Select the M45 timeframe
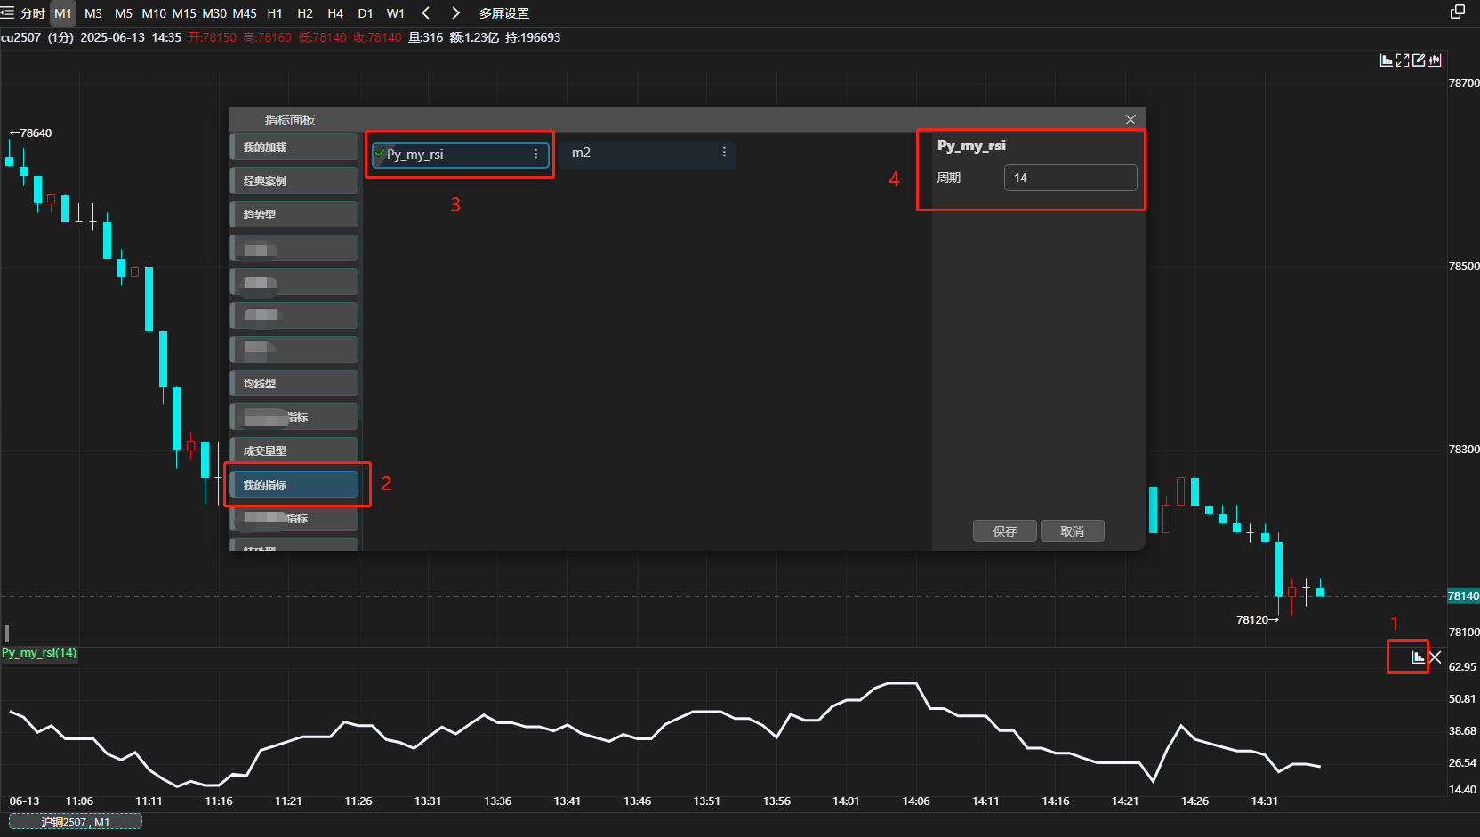The width and height of the screenshot is (1480, 837). coord(245,13)
